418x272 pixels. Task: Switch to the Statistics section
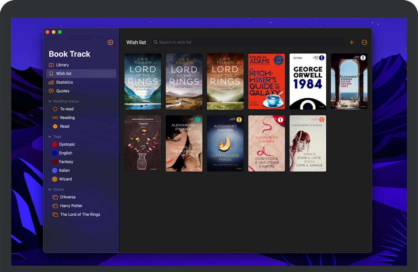click(65, 82)
